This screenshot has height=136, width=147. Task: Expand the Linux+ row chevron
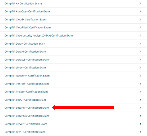(140, 68)
